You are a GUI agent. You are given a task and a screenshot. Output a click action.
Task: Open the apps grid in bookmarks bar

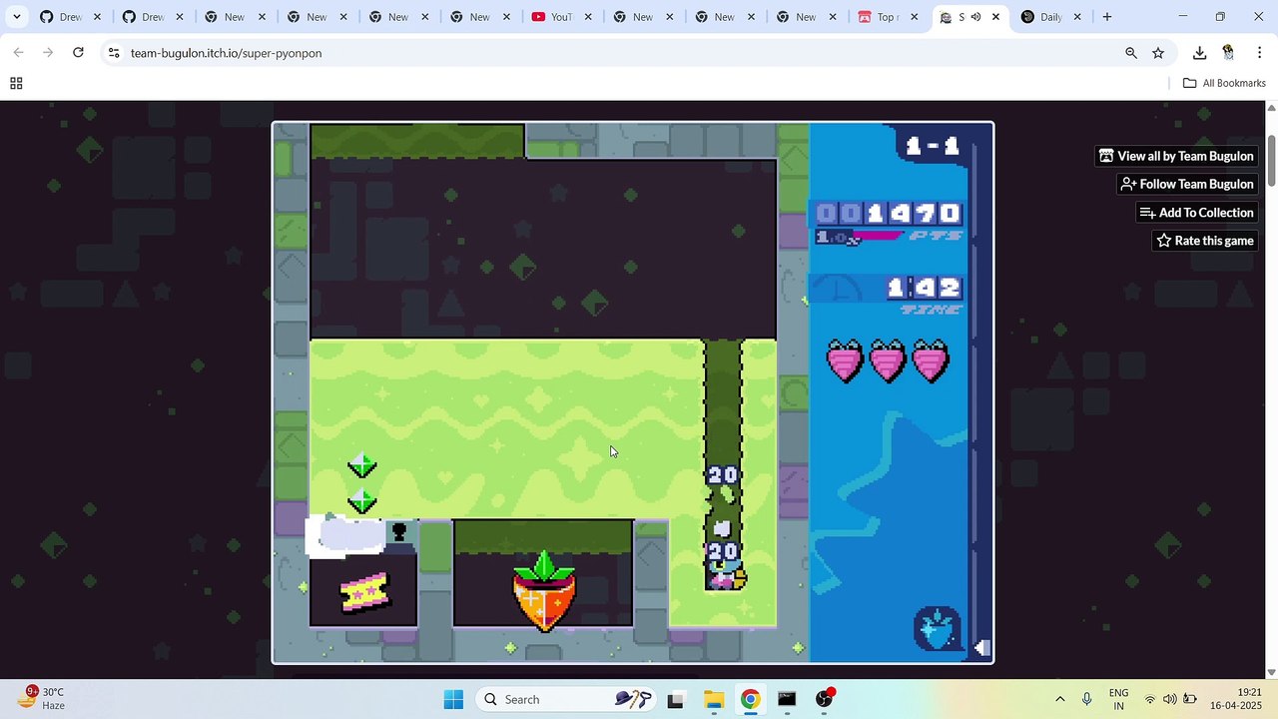16,83
